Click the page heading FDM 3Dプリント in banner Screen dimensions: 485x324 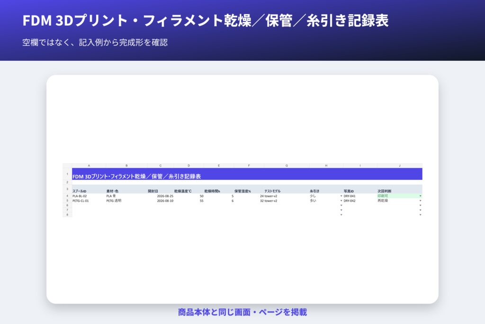coord(205,21)
